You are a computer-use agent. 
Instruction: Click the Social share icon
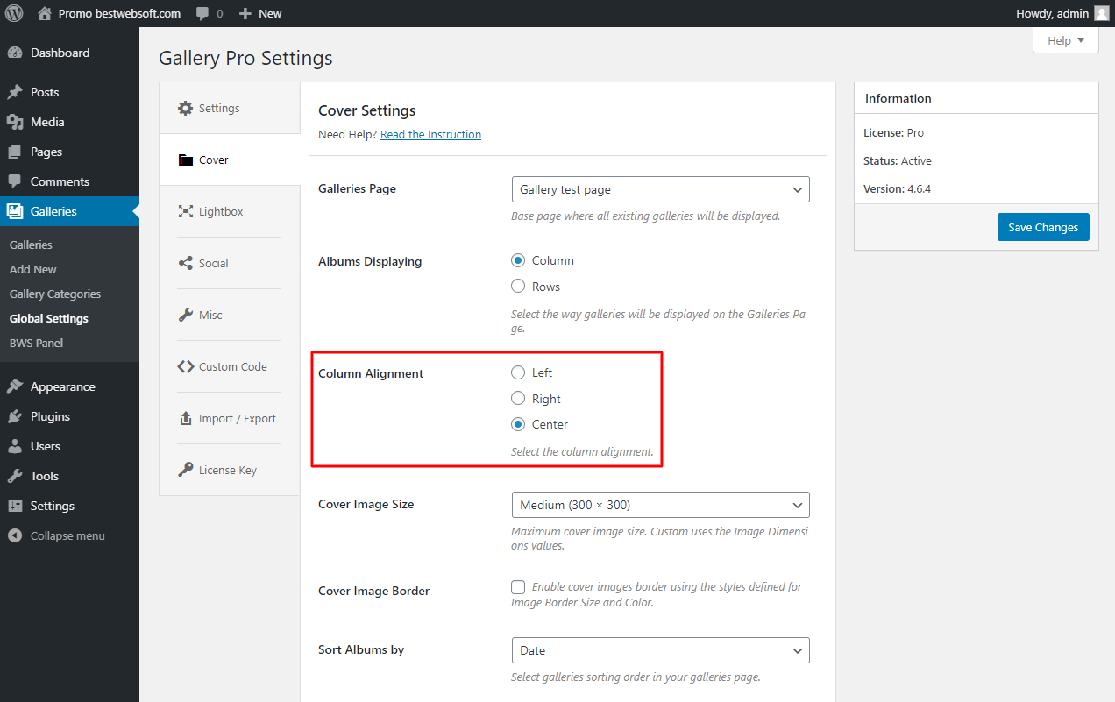click(185, 263)
